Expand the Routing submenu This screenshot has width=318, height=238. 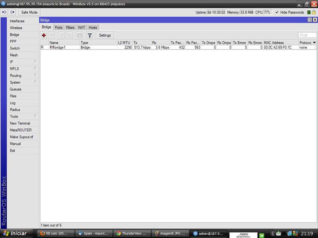click(x=35, y=75)
